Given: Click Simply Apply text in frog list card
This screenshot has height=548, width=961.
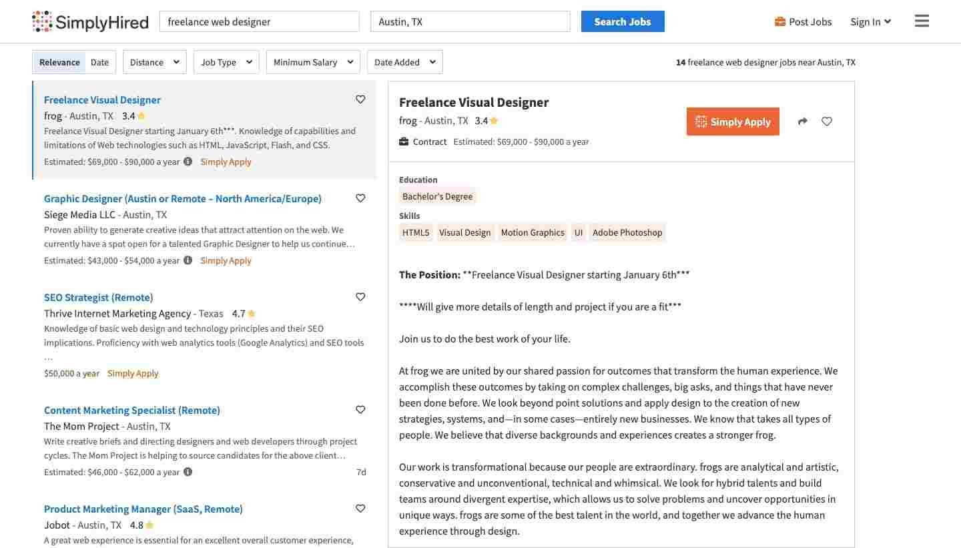Looking at the screenshot, I should click(226, 162).
